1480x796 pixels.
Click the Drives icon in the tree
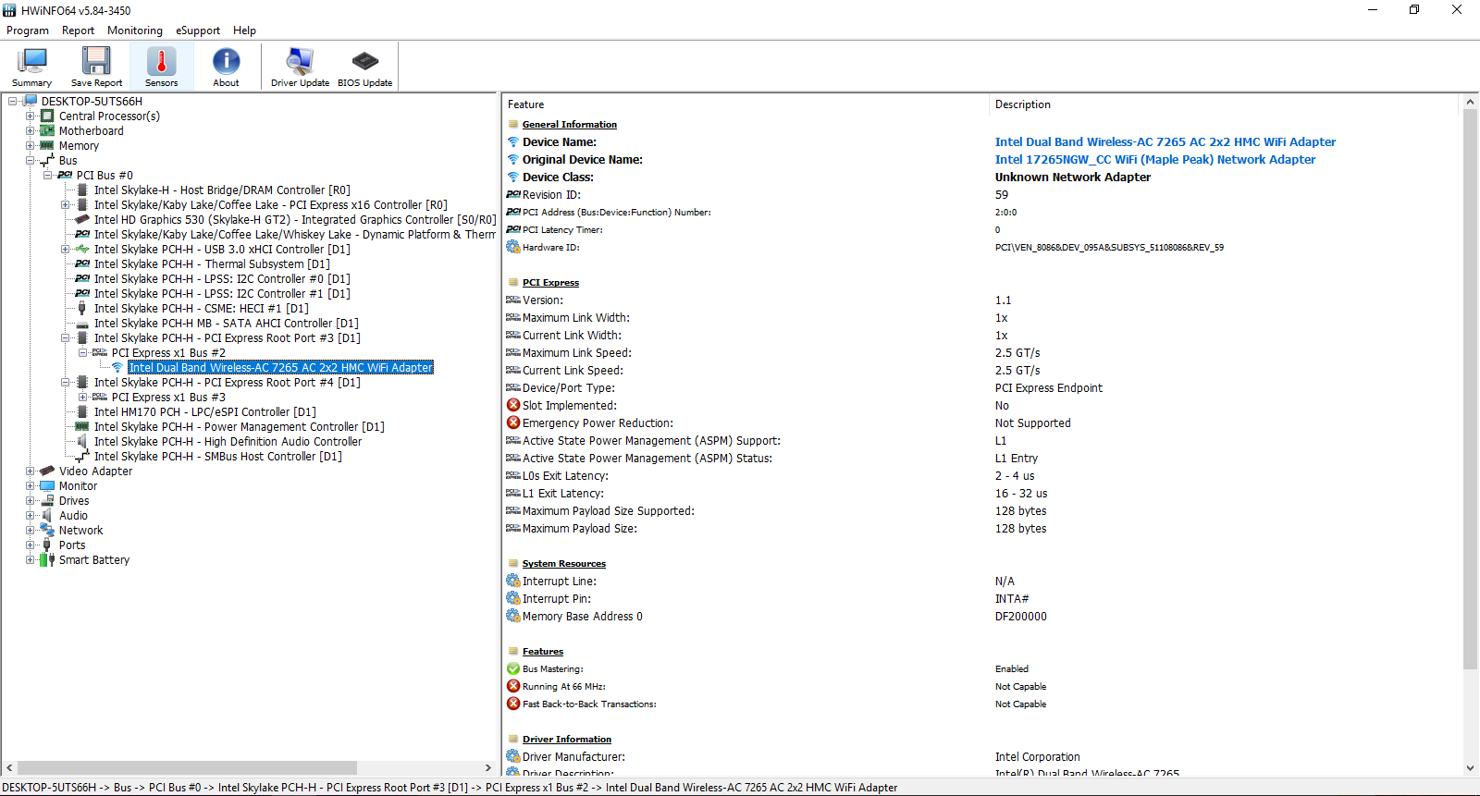[47, 500]
